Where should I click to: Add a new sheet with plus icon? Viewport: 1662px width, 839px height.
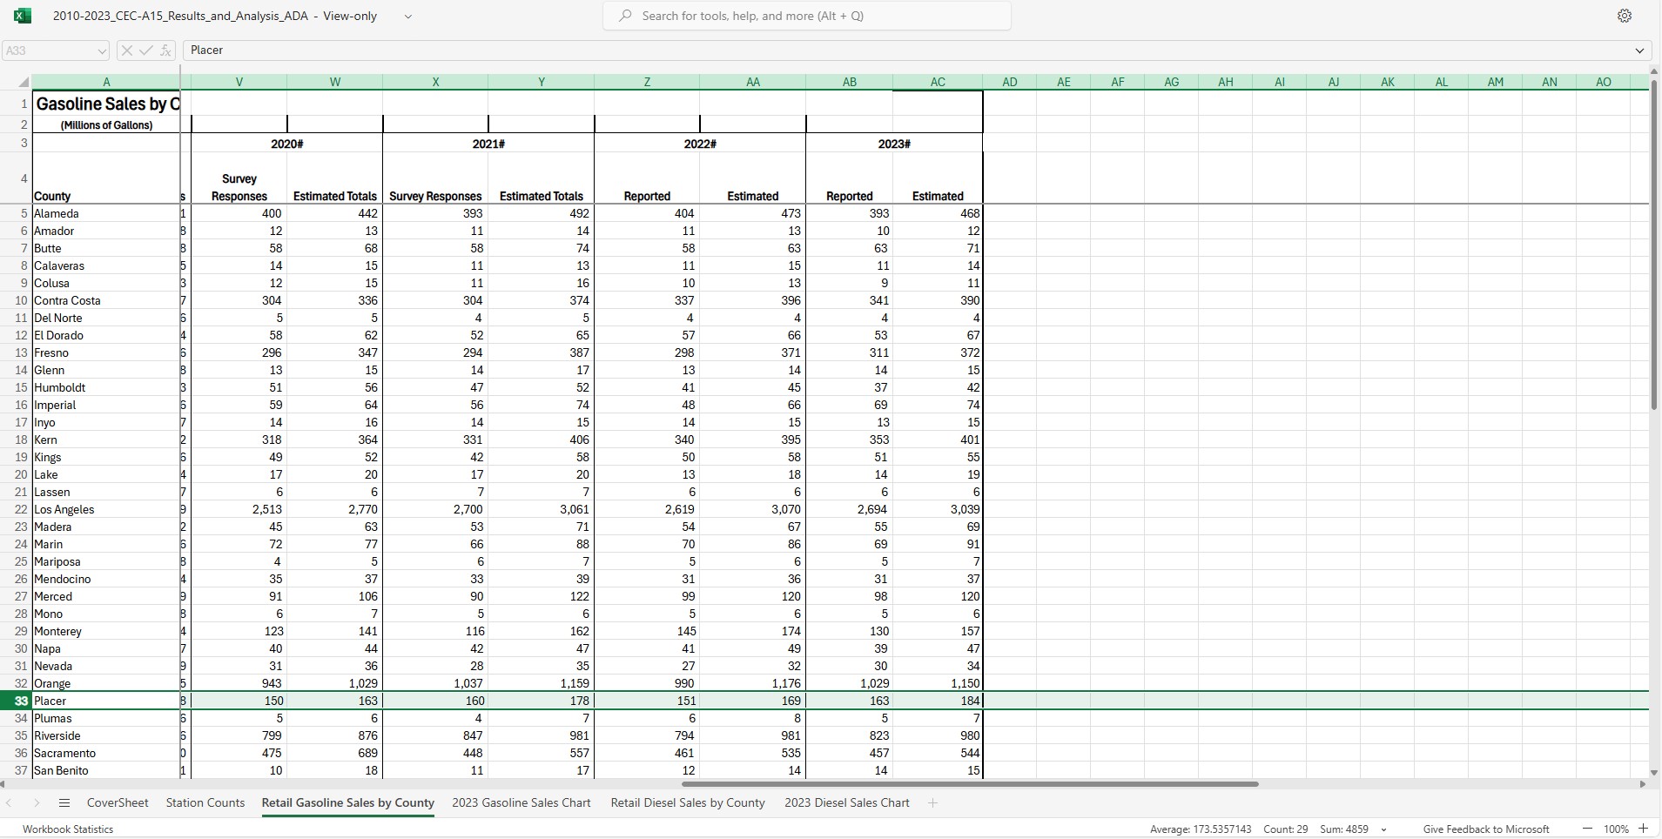(x=932, y=802)
